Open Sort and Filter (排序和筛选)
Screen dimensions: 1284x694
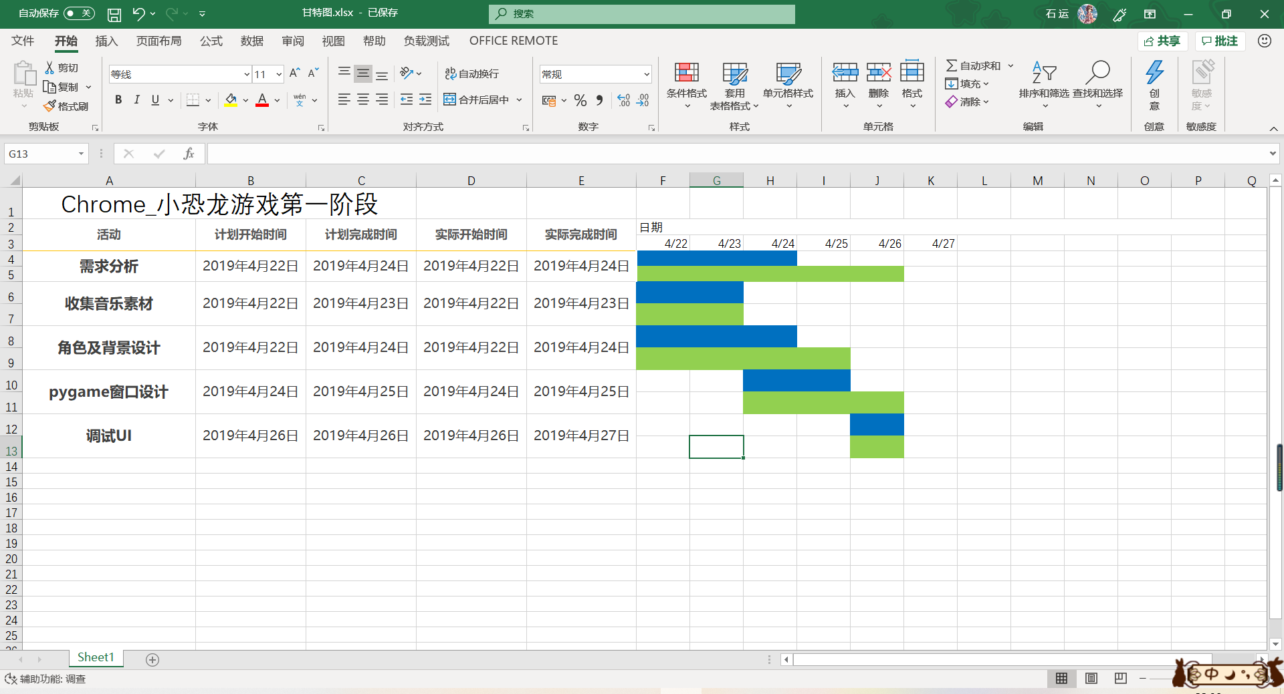[1044, 85]
